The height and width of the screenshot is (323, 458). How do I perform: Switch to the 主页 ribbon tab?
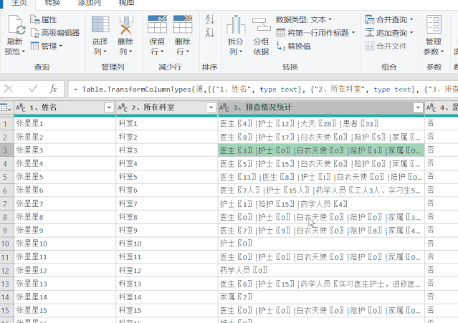(x=19, y=3)
